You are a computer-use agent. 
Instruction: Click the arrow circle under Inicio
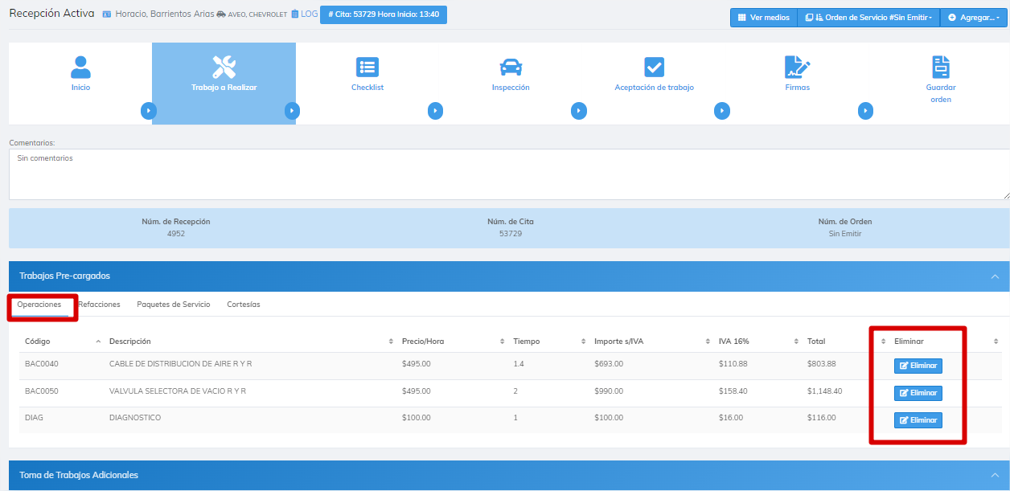point(148,111)
